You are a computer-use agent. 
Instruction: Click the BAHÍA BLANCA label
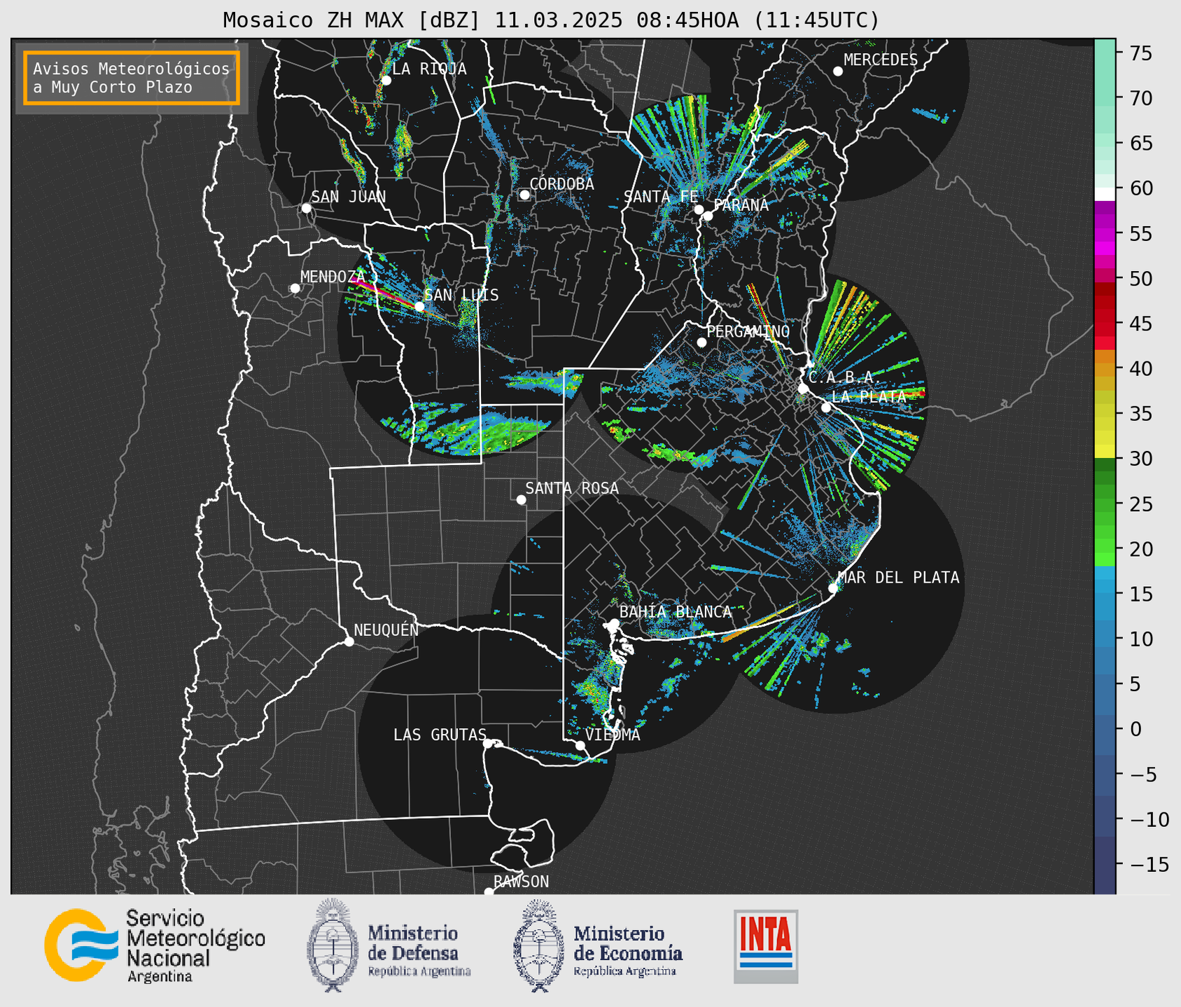pyautogui.click(x=676, y=612)
